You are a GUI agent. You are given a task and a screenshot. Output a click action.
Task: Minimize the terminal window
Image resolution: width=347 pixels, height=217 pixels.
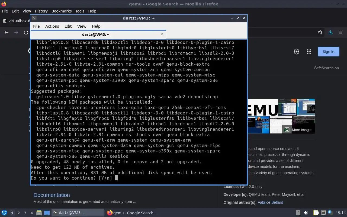tap(232, 18)
